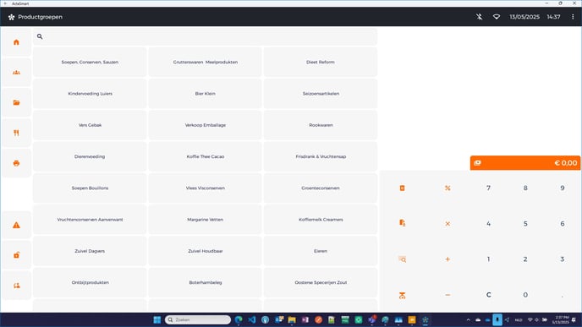Select Dierenvoeding product group
The image size is (582, 327).
pos(90,156)
